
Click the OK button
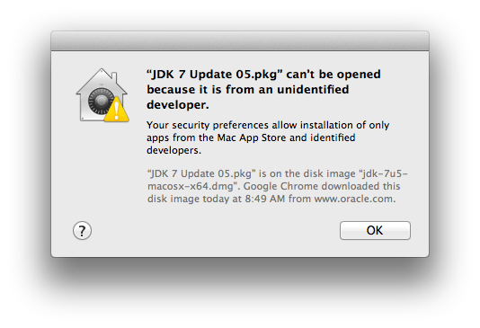coord(375,230)
